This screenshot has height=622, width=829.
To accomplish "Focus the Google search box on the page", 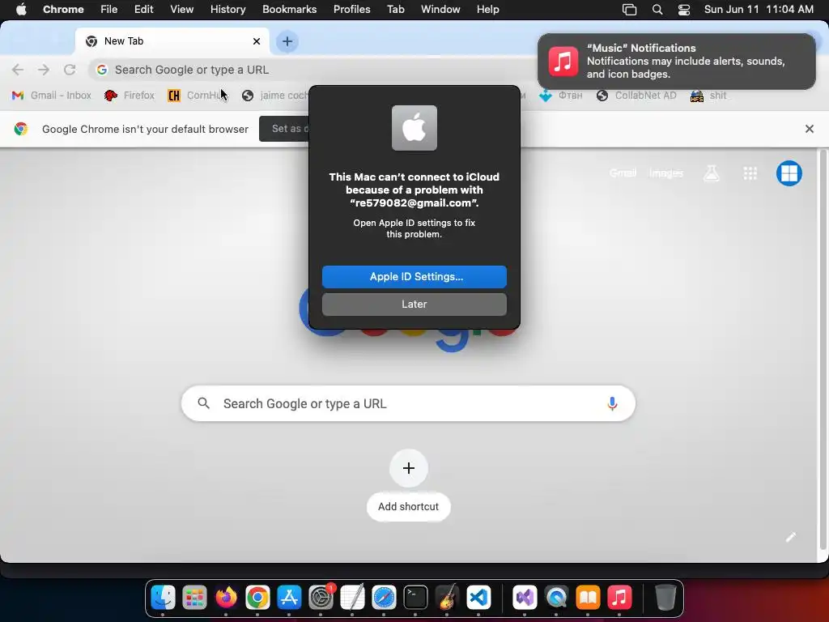I will [x=408, y=403].
